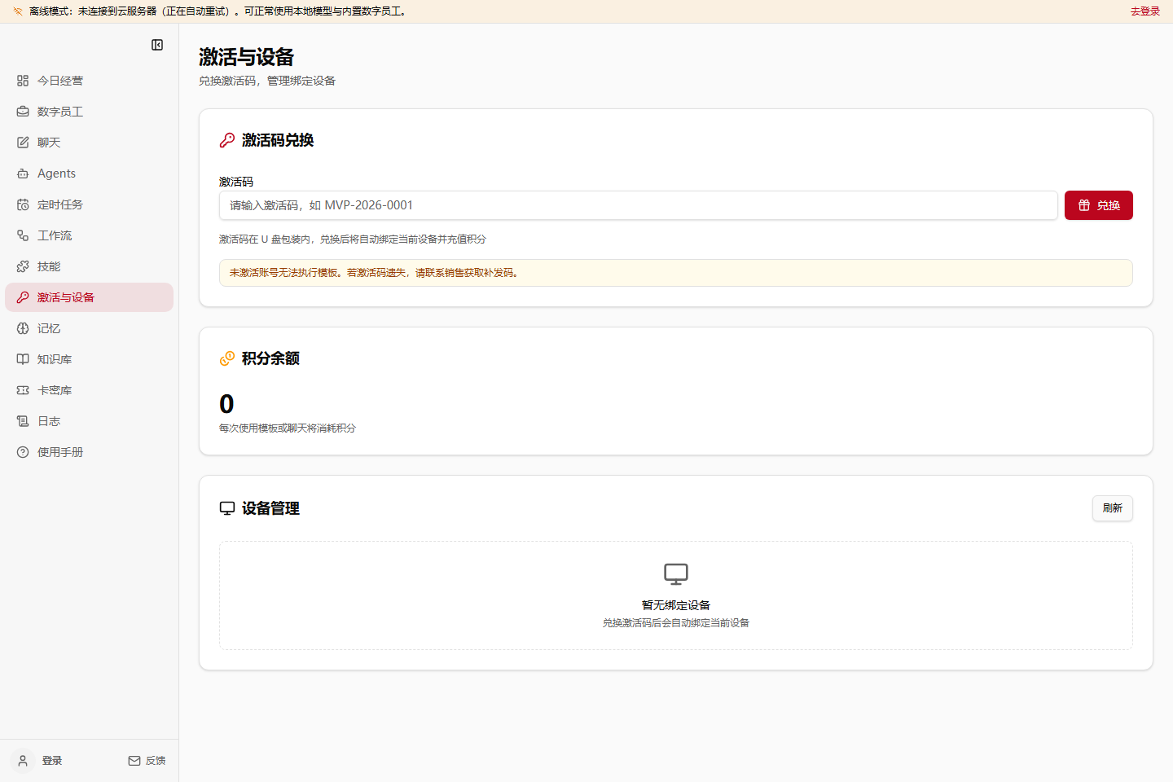Click the 激活码 field label
Screen dimensions: 1173x782
pyautogui.click(x=236, y=182)
